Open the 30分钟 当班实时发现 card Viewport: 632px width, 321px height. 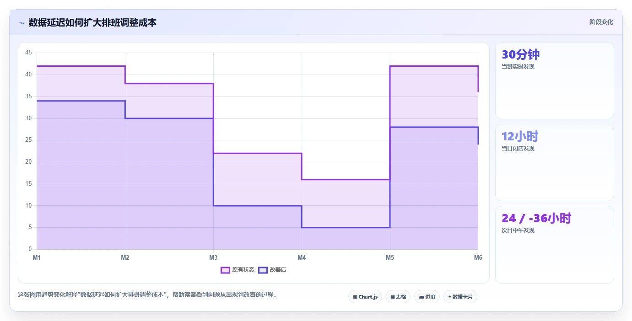[555, 81]
